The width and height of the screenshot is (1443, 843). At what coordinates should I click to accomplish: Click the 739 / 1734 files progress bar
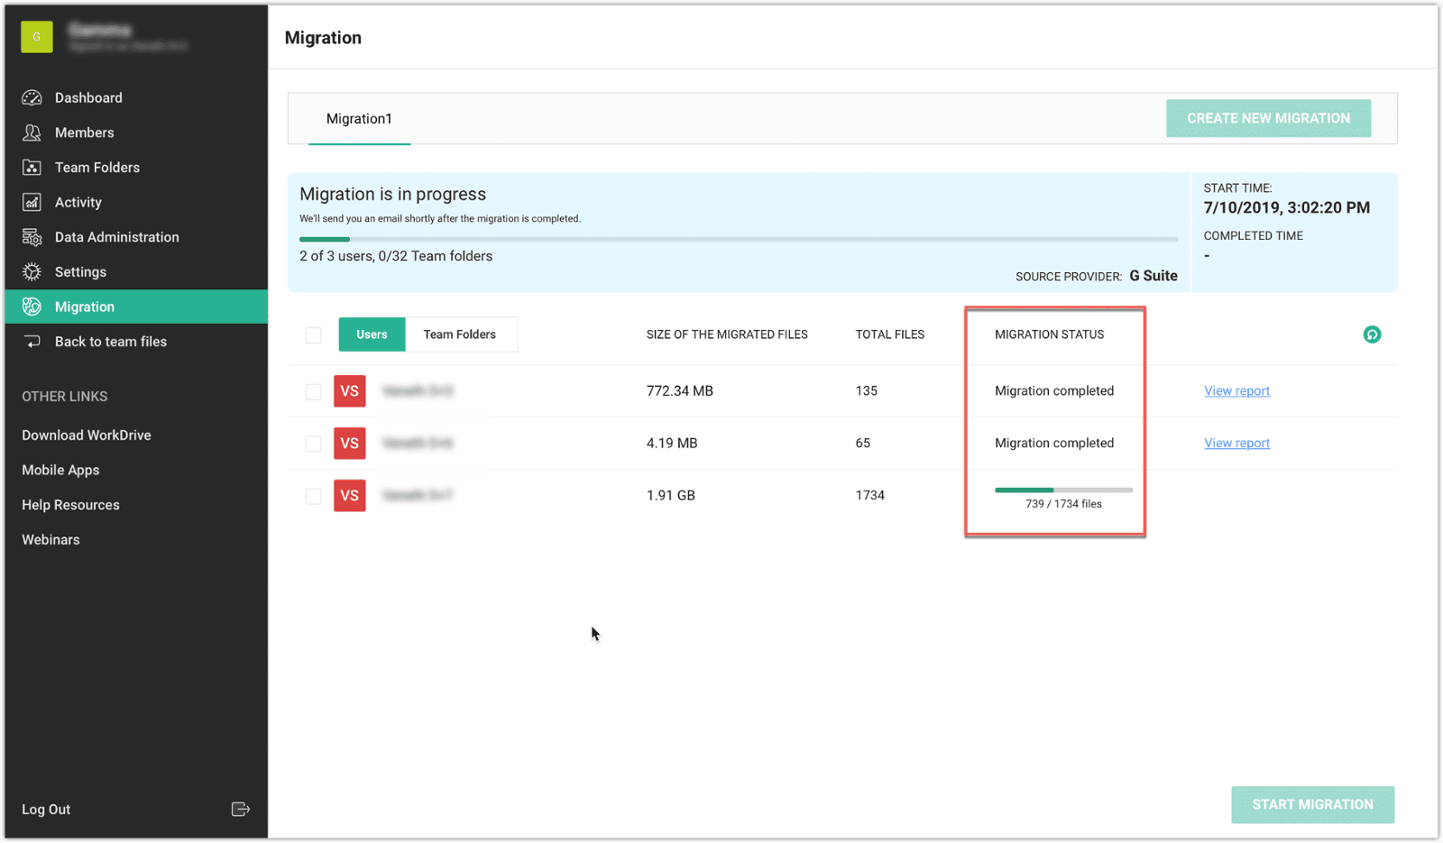(x=1063, y=490)
